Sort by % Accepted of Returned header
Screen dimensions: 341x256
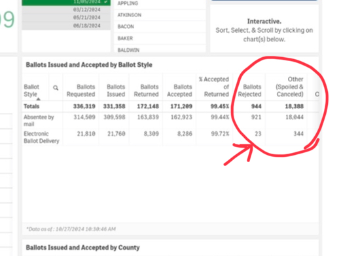pos(214,87)
